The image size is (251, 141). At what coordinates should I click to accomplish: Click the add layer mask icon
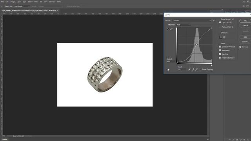click(237, 140)
